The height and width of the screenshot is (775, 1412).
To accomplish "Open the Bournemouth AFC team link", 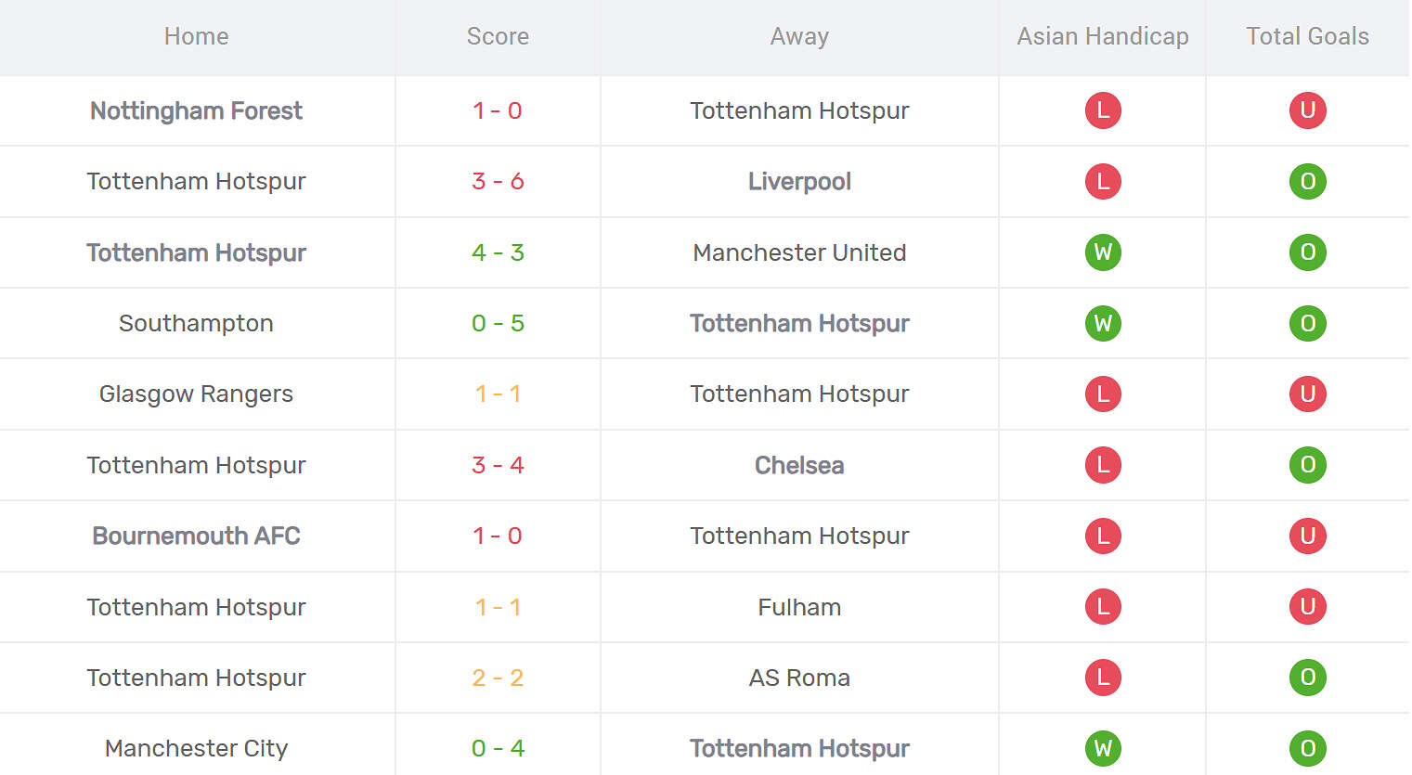I will pos(196,536).
